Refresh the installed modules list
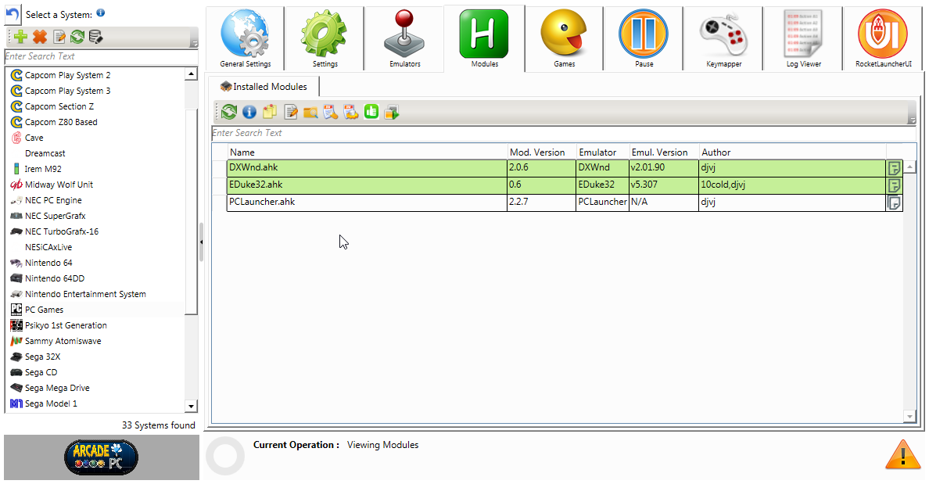The width and height of the screenshot is (929, 484). point(228,112)
